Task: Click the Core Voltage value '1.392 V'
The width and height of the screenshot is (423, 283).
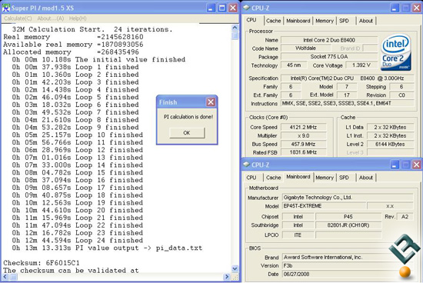Action: pos(361,65)
